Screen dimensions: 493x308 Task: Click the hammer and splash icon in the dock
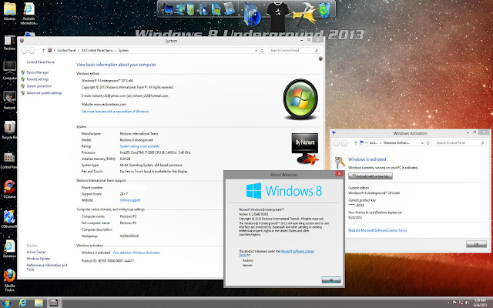pos(304,14)
